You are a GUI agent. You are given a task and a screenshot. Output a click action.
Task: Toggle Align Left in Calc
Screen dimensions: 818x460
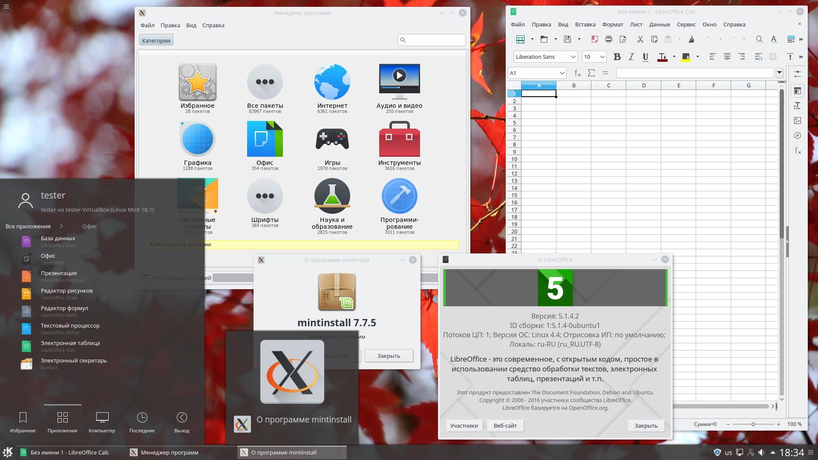[712, 57]
